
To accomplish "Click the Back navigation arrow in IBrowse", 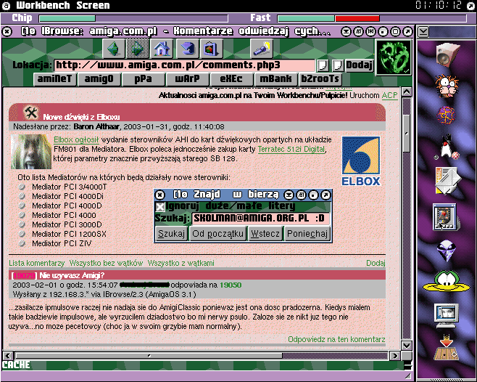I will (114, 49).
